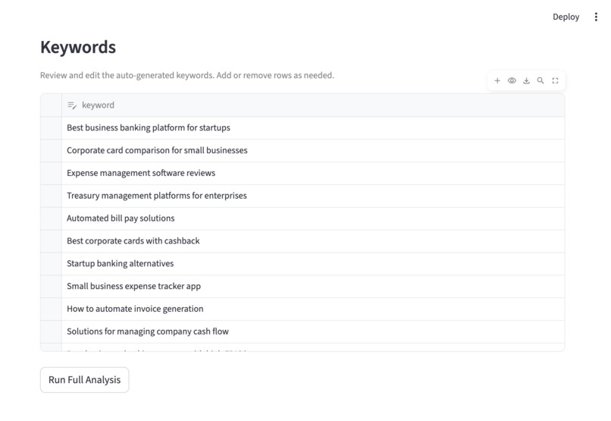The width and height of the screenshot is (611, 421).
Task: Select 'Treasury management platforms for enterprises' cell
Action: click(313, 196)
